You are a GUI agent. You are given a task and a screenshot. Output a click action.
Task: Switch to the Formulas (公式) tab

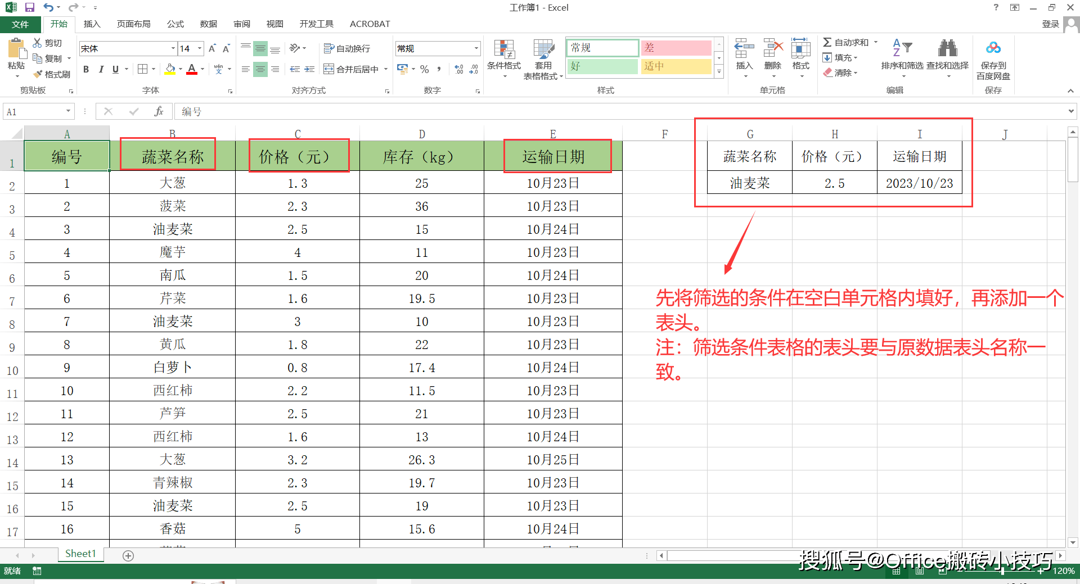(x=175, y=24)
